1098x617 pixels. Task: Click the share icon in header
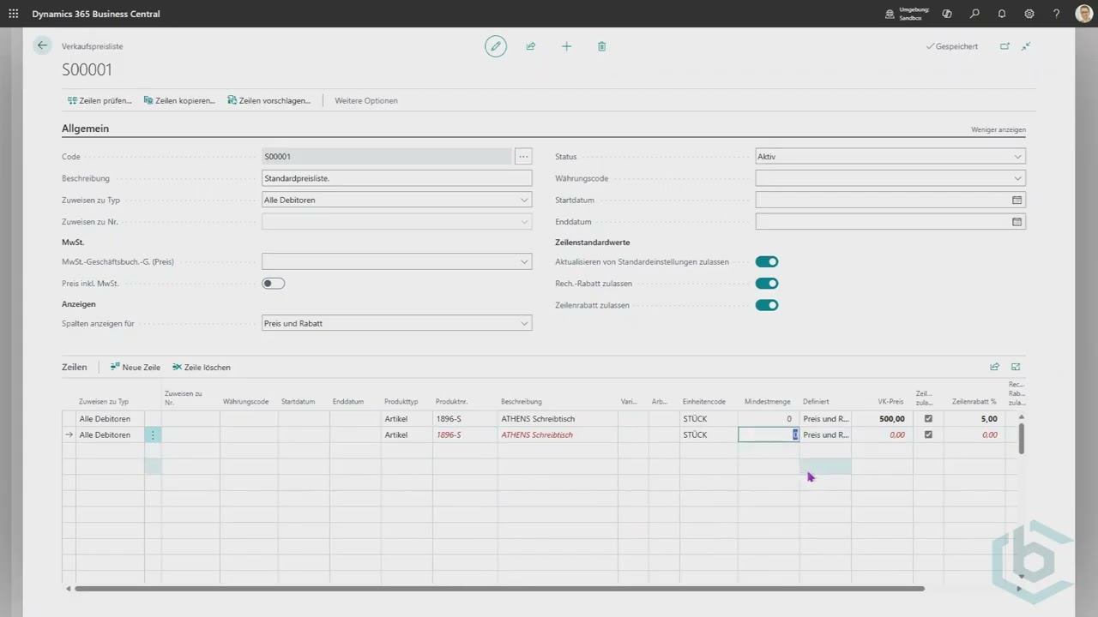click(x=531, y=46)
